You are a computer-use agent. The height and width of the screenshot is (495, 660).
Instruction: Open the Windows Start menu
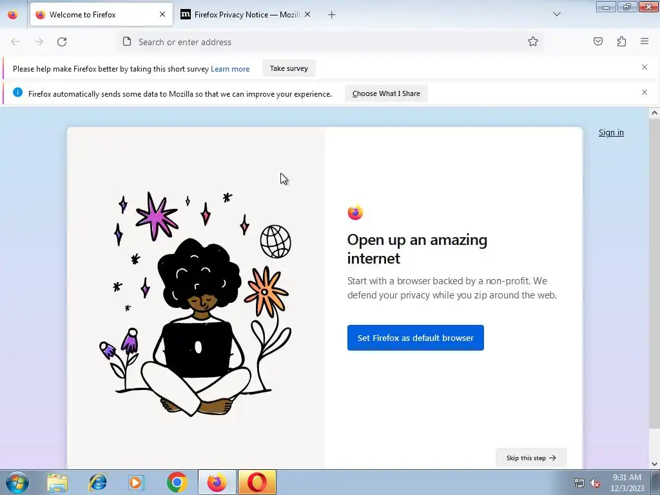(17, 482)
